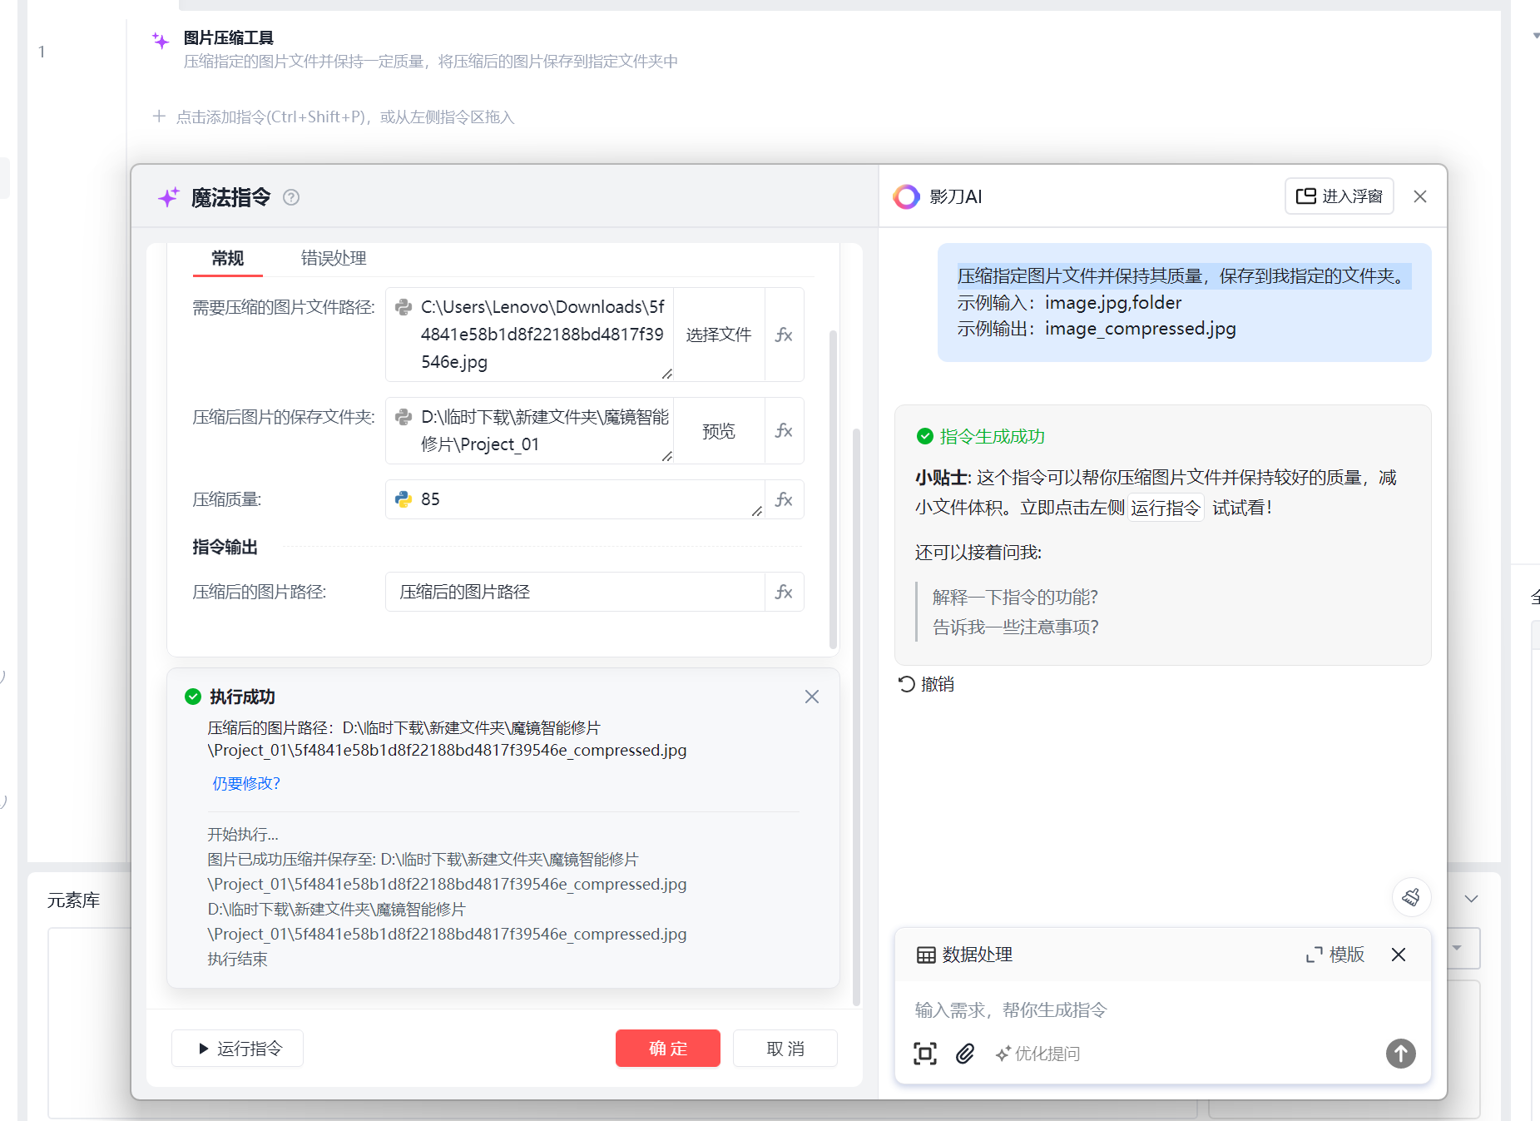This screenshot has width=1540, height=1121.
Task: Expand the 模版 template panel
Action: 1335,955
